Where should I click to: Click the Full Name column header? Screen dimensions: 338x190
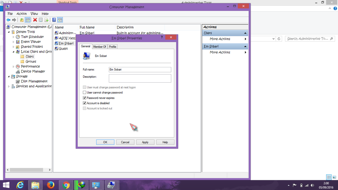pyautogui.click(x=97, y=27)
